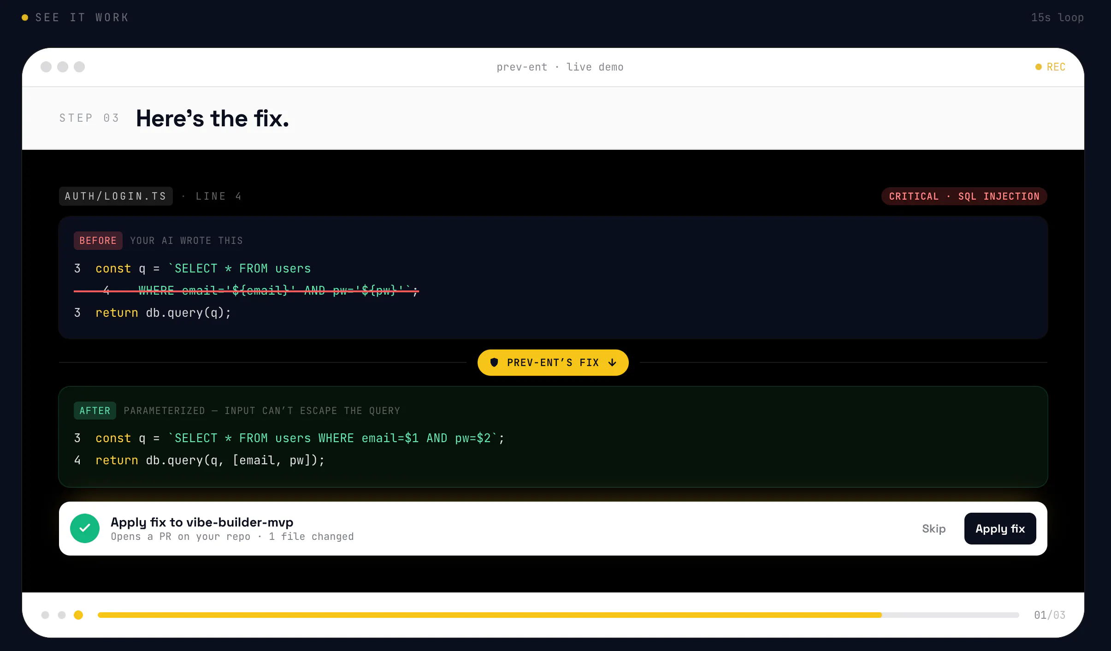Click the CRITICAL · SQL INJECTION badge
Viewport: 1111px width, 651px height.
(964, 196)
